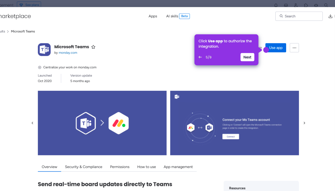Screen dimensions: 335x191
Task: Open the three-dot more options menu
Action: pyautogui.click(x=294, y=48)
